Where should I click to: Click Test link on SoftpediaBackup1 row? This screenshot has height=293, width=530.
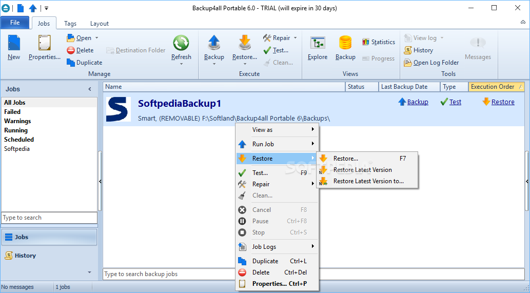click(455, 102)
